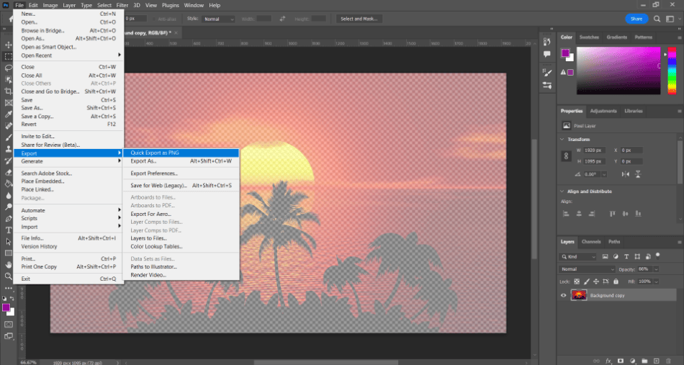This screenshot has width=684, height=365.
Task: Select the Type tool
Action: [9, 230]
